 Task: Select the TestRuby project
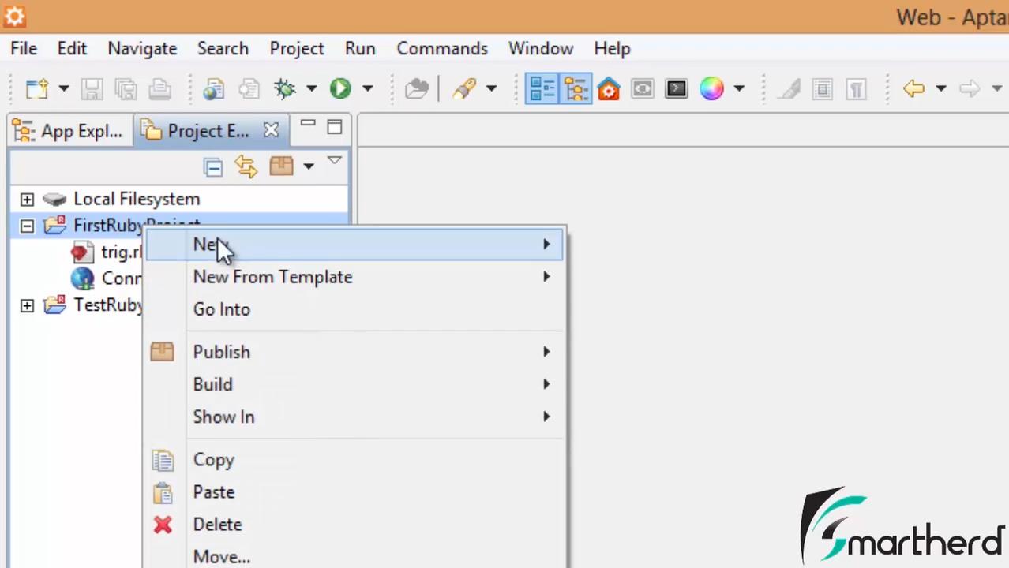[x=108, y=305]
